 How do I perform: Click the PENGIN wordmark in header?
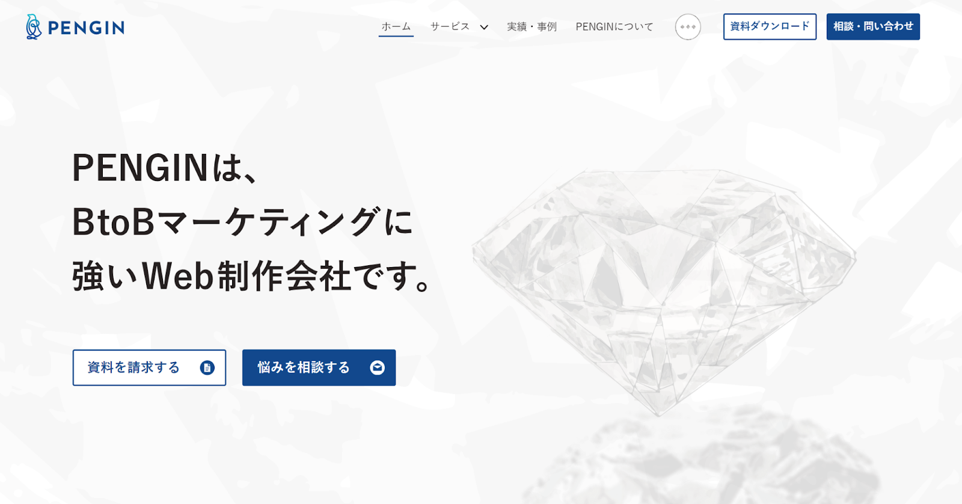point(86,28)
